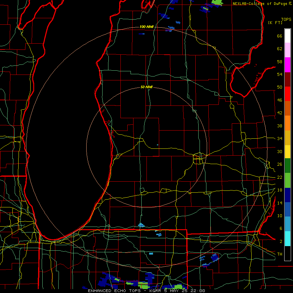
Task: Click the 50 legend value on the scale
Action: 280,87
